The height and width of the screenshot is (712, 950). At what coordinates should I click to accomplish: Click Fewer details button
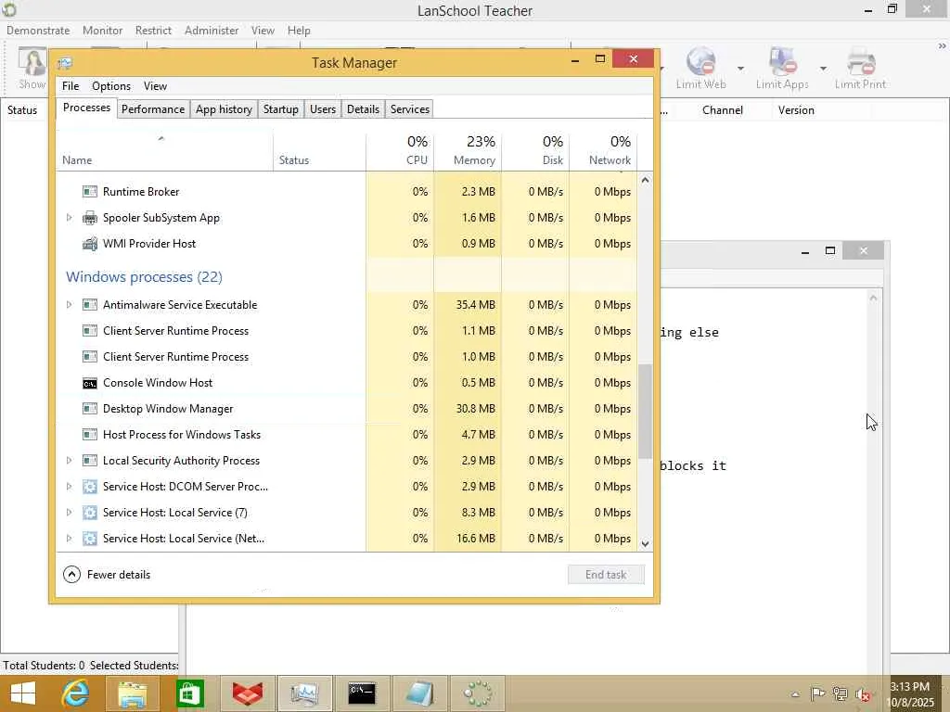(108, 575)
